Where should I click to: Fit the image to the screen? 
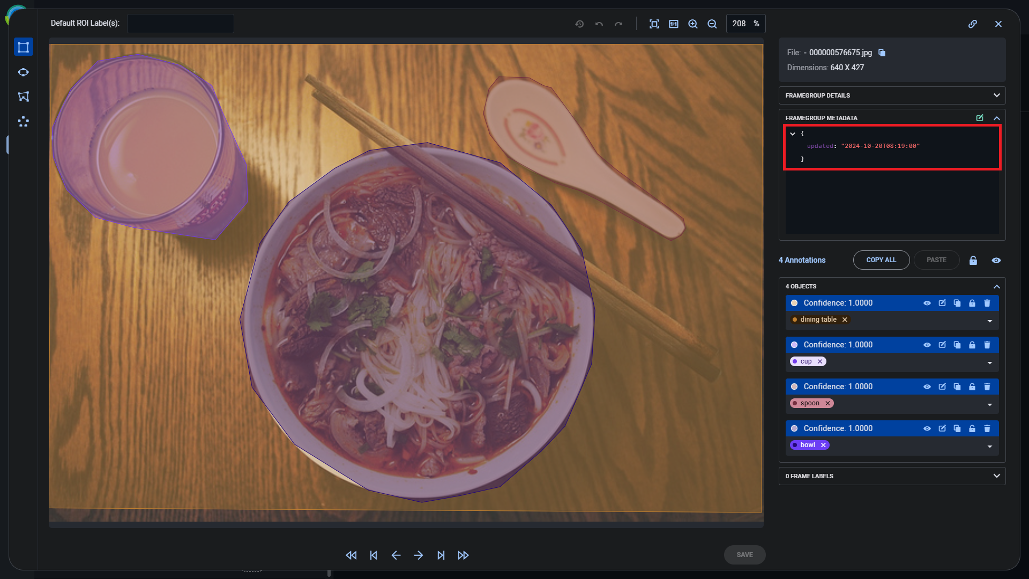click(654, 24)
